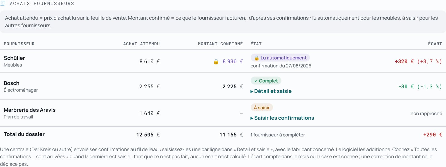Click the checkmark icon in Complet badge
The image size is (446, 167).
pos(256,81)
